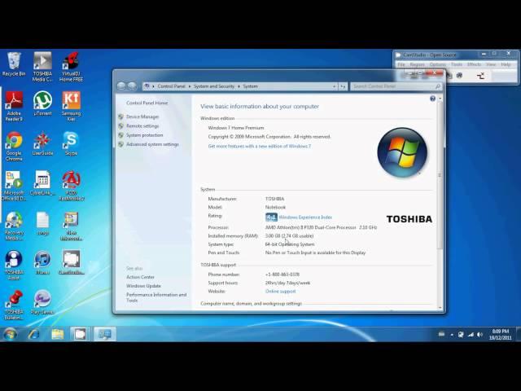Screen dimensions: 521x391
Task: Show hidden tray icons arrow
Action: click(452, 335)
